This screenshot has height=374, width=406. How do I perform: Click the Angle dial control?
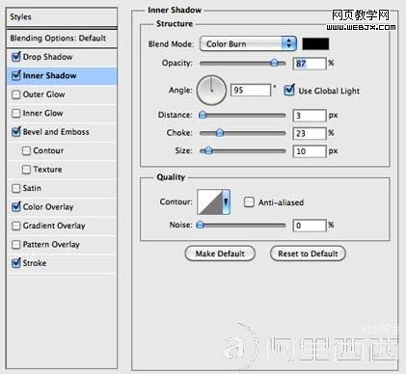pos(211,91)
